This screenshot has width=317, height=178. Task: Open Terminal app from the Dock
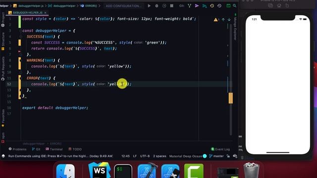tap(123, 171)
